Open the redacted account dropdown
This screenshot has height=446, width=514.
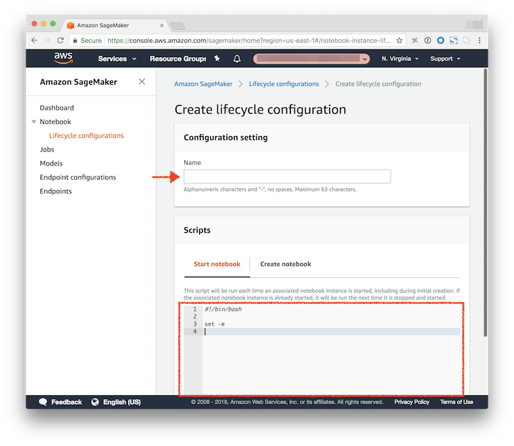pos(312,58)
